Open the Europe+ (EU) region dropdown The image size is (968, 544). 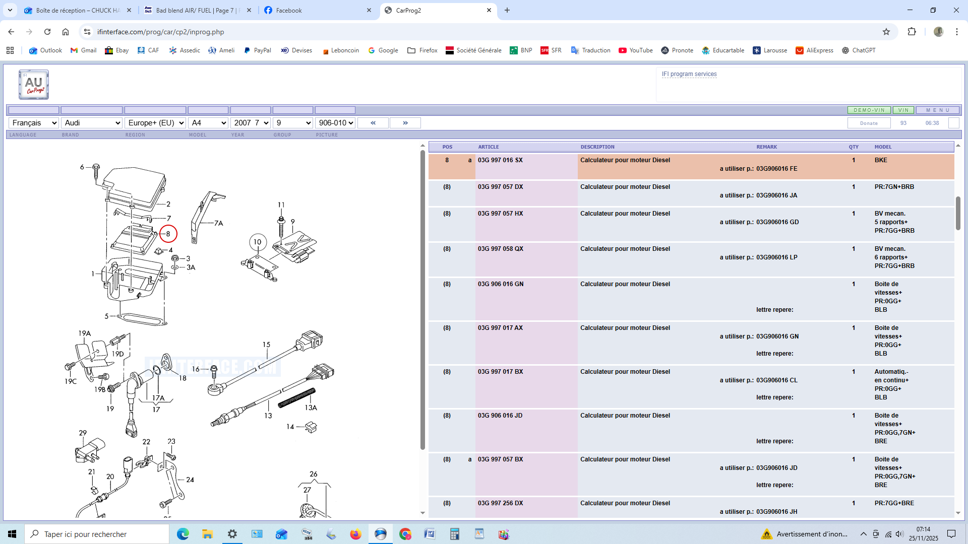[155, 123]
